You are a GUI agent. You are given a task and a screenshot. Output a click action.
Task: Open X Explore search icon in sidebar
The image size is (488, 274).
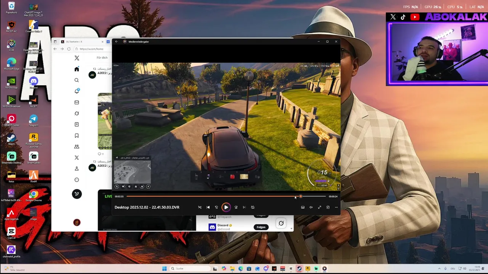pos(77,80)
